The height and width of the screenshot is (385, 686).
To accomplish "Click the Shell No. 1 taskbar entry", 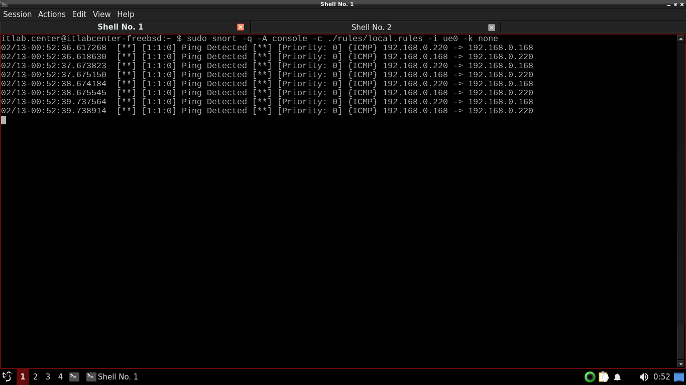I will click(x=112, y=376).
